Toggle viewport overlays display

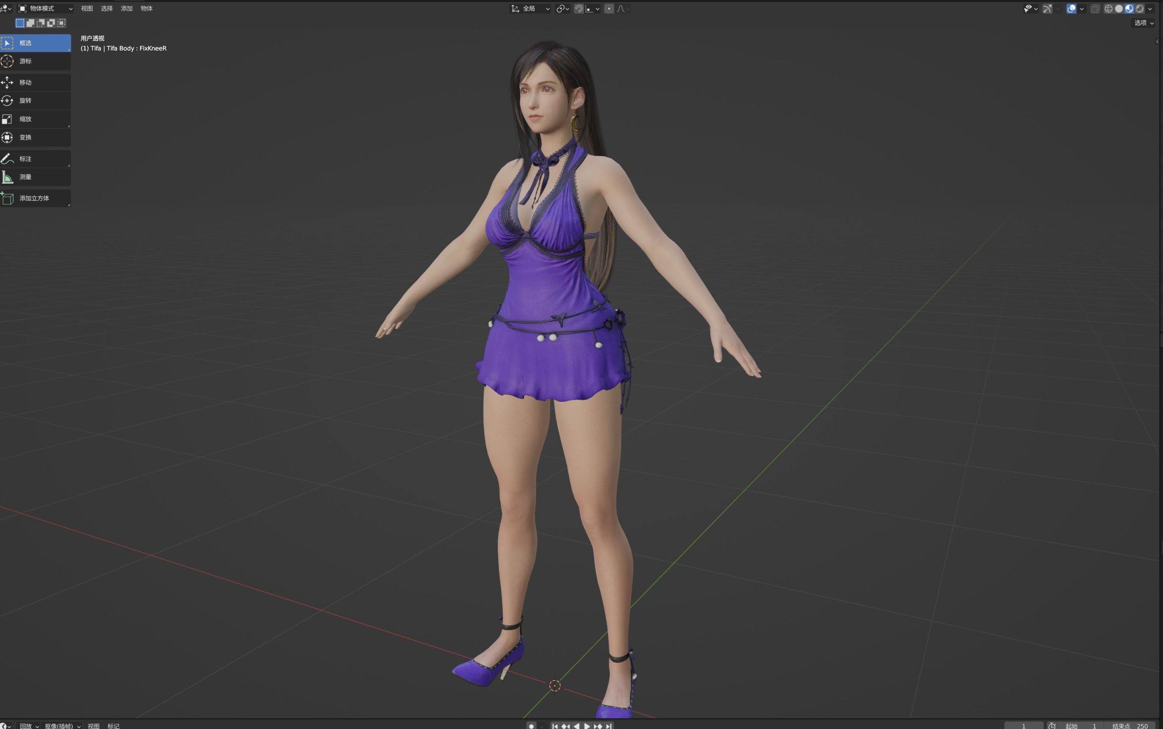[1071, 9]
